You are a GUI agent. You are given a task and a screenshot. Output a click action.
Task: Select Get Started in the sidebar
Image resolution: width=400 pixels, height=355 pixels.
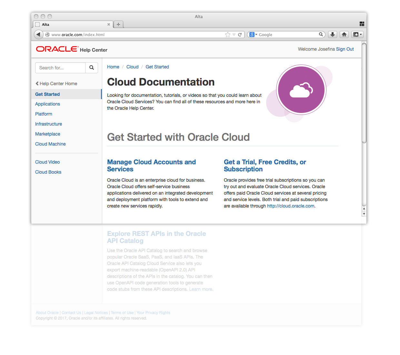tap(66, 94)
